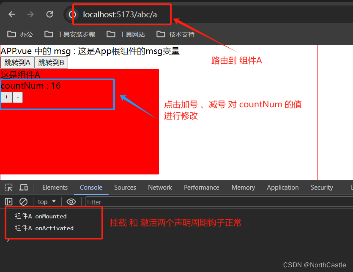353x272 pixels.
Task: Open the 工具安装步骤 bookmarks folder
Action: point(70,34)
